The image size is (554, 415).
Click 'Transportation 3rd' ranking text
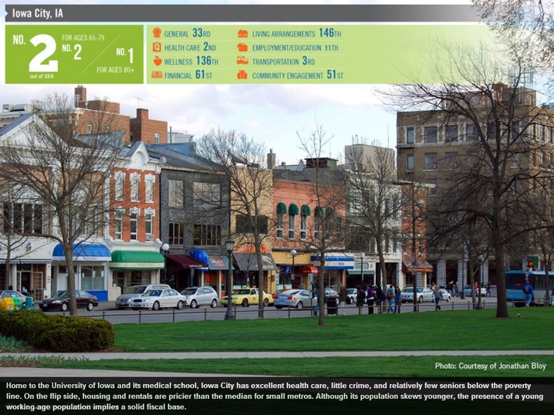[283, 61]
